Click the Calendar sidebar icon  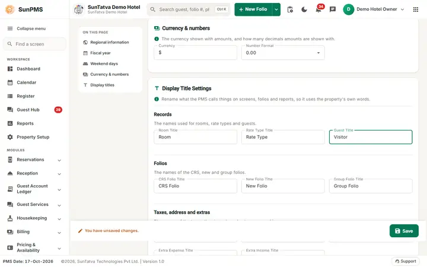click(10, 82)
